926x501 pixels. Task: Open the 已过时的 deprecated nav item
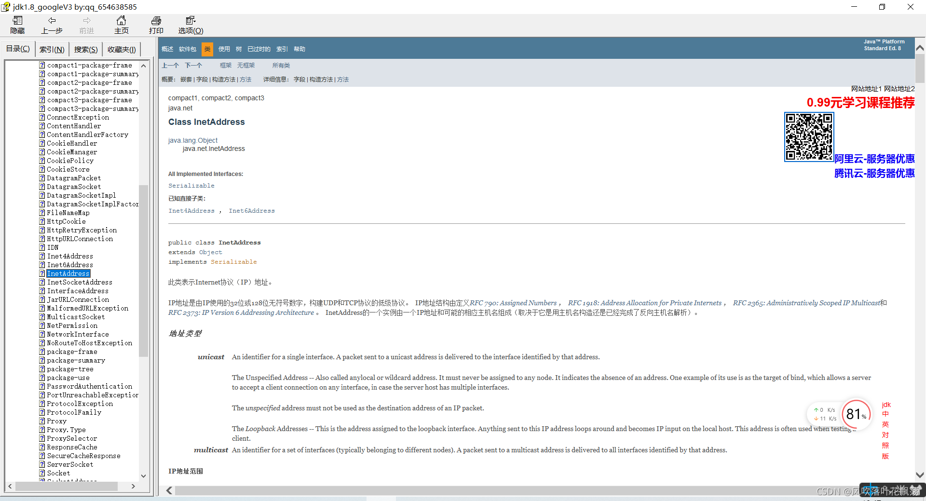[x=259, y=49]
